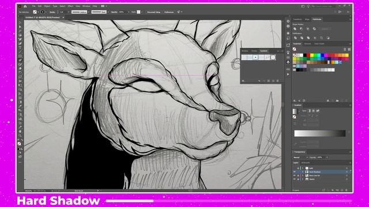Toggle visibility of Base Line Art layer
The height and width of the screenshot is (207, 369).
pos(294,175)
